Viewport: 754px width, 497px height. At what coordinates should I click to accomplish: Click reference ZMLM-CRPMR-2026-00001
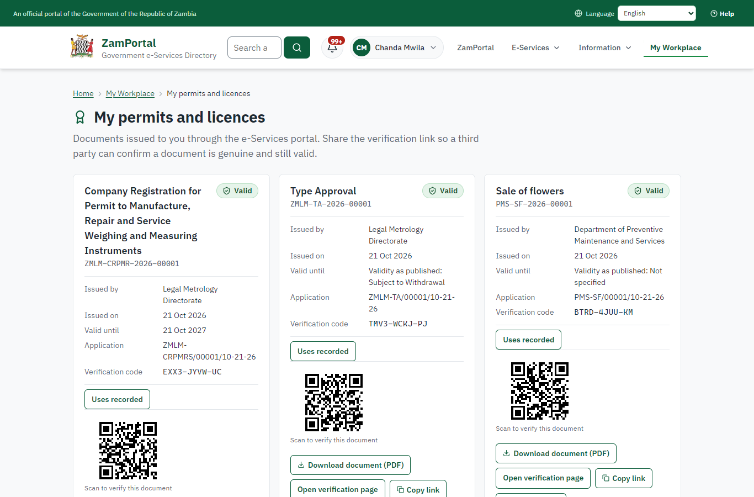[132, 263]
